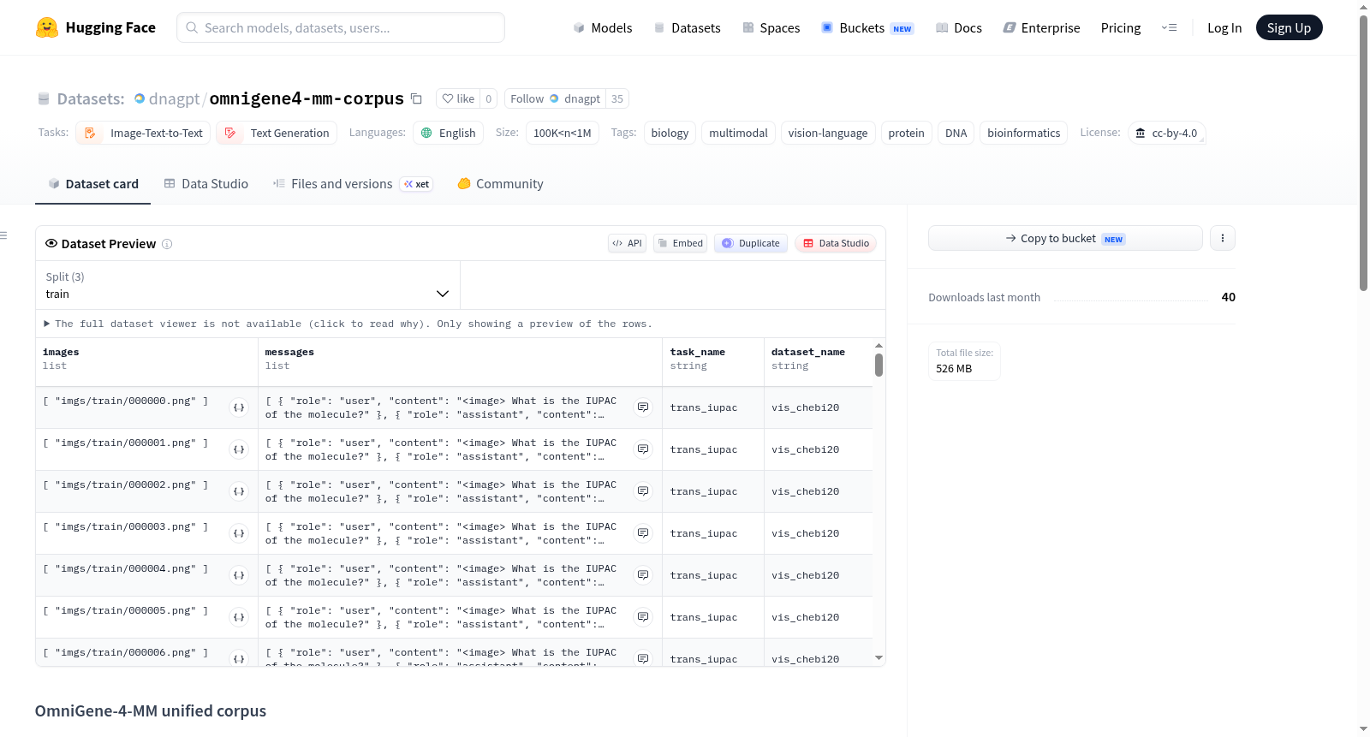Screen dimensions: 1370x737
Task: Expand JSON for imgs/train/000001.png row
Action: (x=239, y=449)
